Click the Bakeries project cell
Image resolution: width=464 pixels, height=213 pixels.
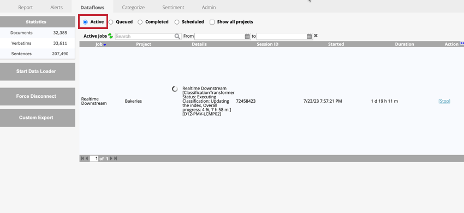click(133, 102)
